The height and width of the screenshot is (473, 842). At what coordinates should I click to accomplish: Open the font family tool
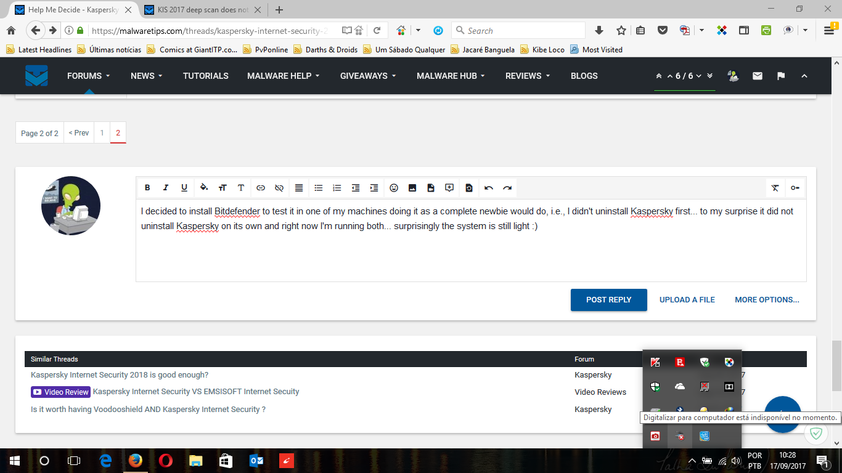pos(241,188)
